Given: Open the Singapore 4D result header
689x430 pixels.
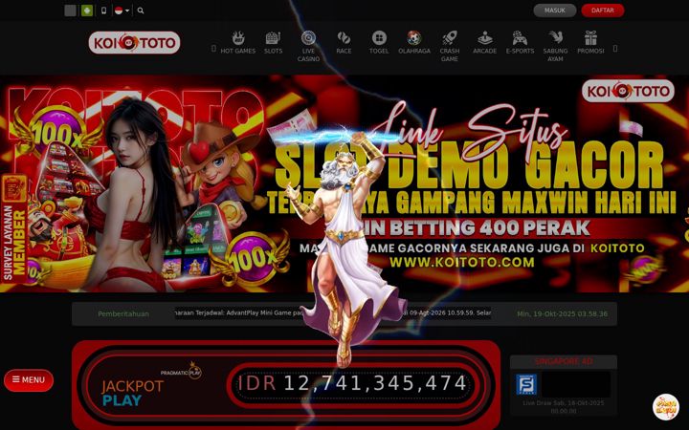Looking at the screenshot, I should [x=564, y=361].
